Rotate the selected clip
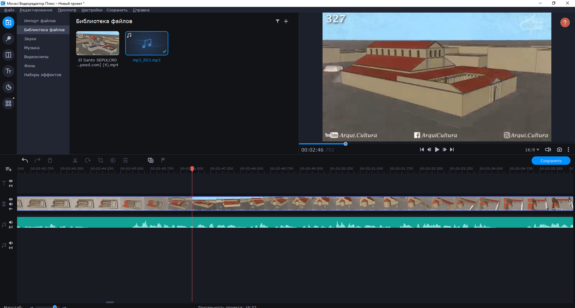Image resolution: width=575 pixels, height=308 pixels. 88,160
